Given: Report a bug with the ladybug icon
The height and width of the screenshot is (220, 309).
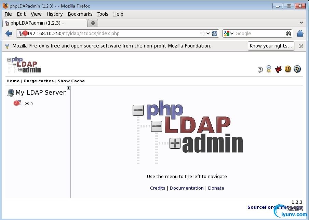Looking at the screenshot, I should click(278, 69).
